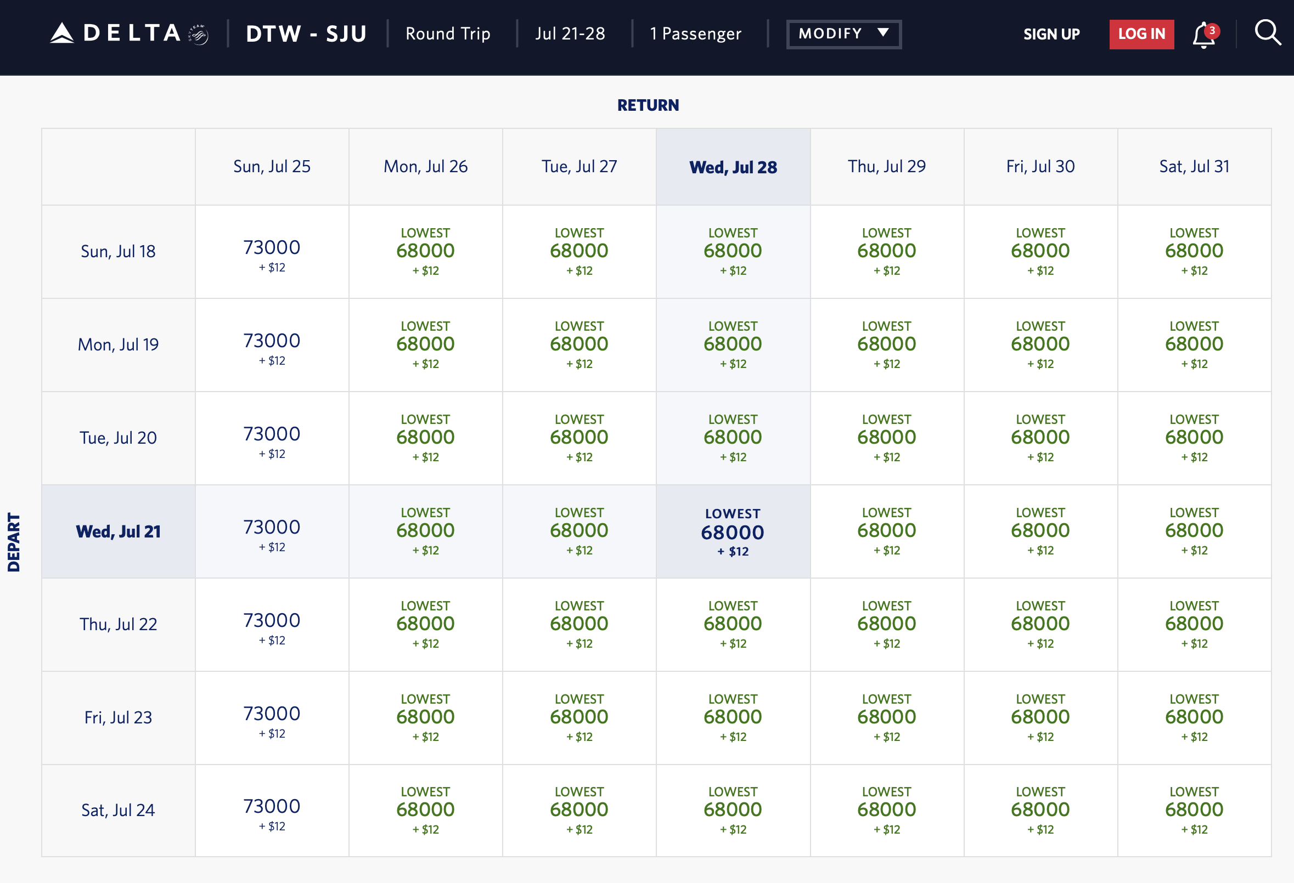Select the Sat Jul 24 departure row header
Viewport: 1294px width, 883px height.
(x=117, y=811)
